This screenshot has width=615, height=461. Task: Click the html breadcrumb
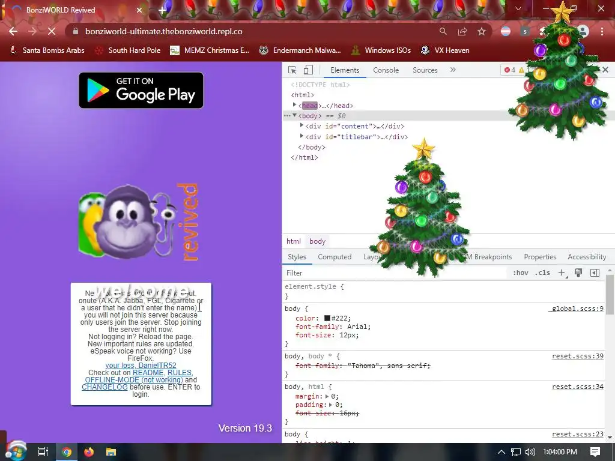click(293, 241)
